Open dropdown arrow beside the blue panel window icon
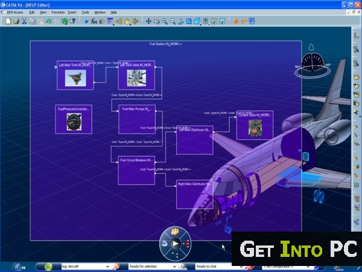This screenshot has height=272, width=362. [113, 24]
